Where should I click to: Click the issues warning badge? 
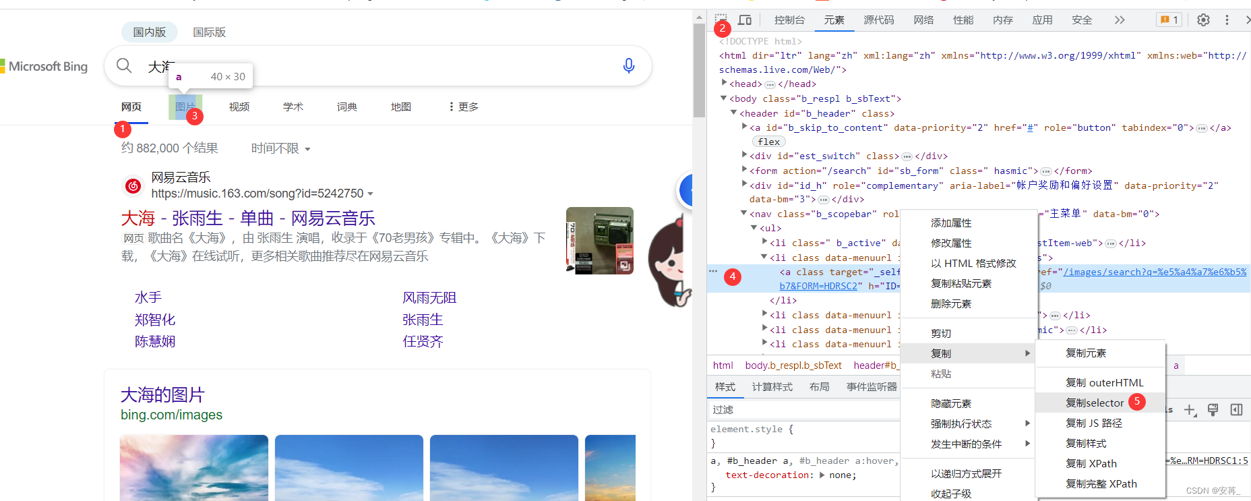[x=1169, y=20]
